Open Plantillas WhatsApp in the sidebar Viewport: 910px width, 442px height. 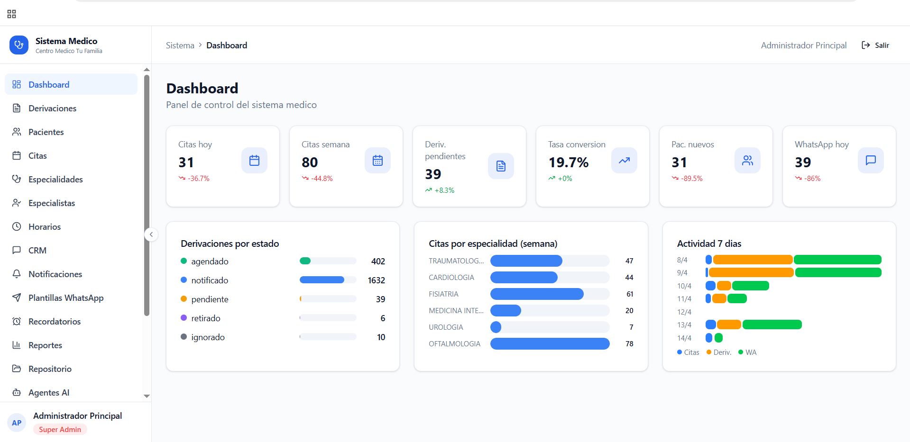coord(66,298)
